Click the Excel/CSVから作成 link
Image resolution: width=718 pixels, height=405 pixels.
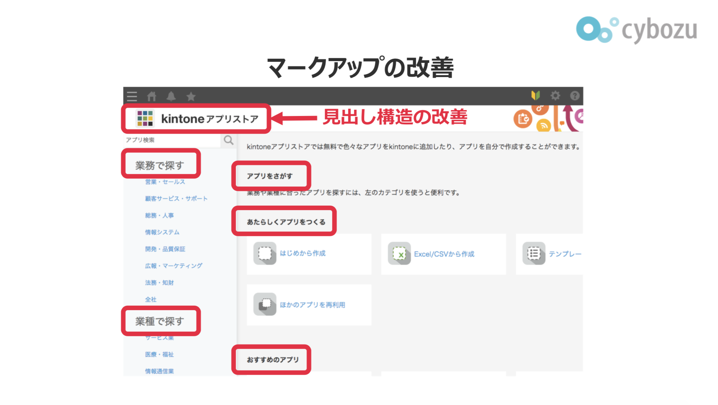(x=444, y=254)
